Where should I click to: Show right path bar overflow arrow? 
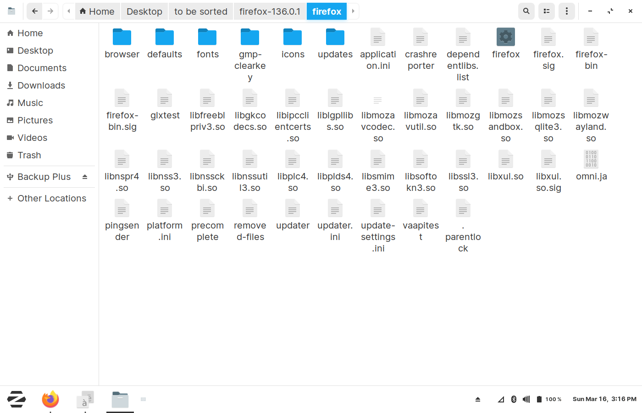coord(353,11)
